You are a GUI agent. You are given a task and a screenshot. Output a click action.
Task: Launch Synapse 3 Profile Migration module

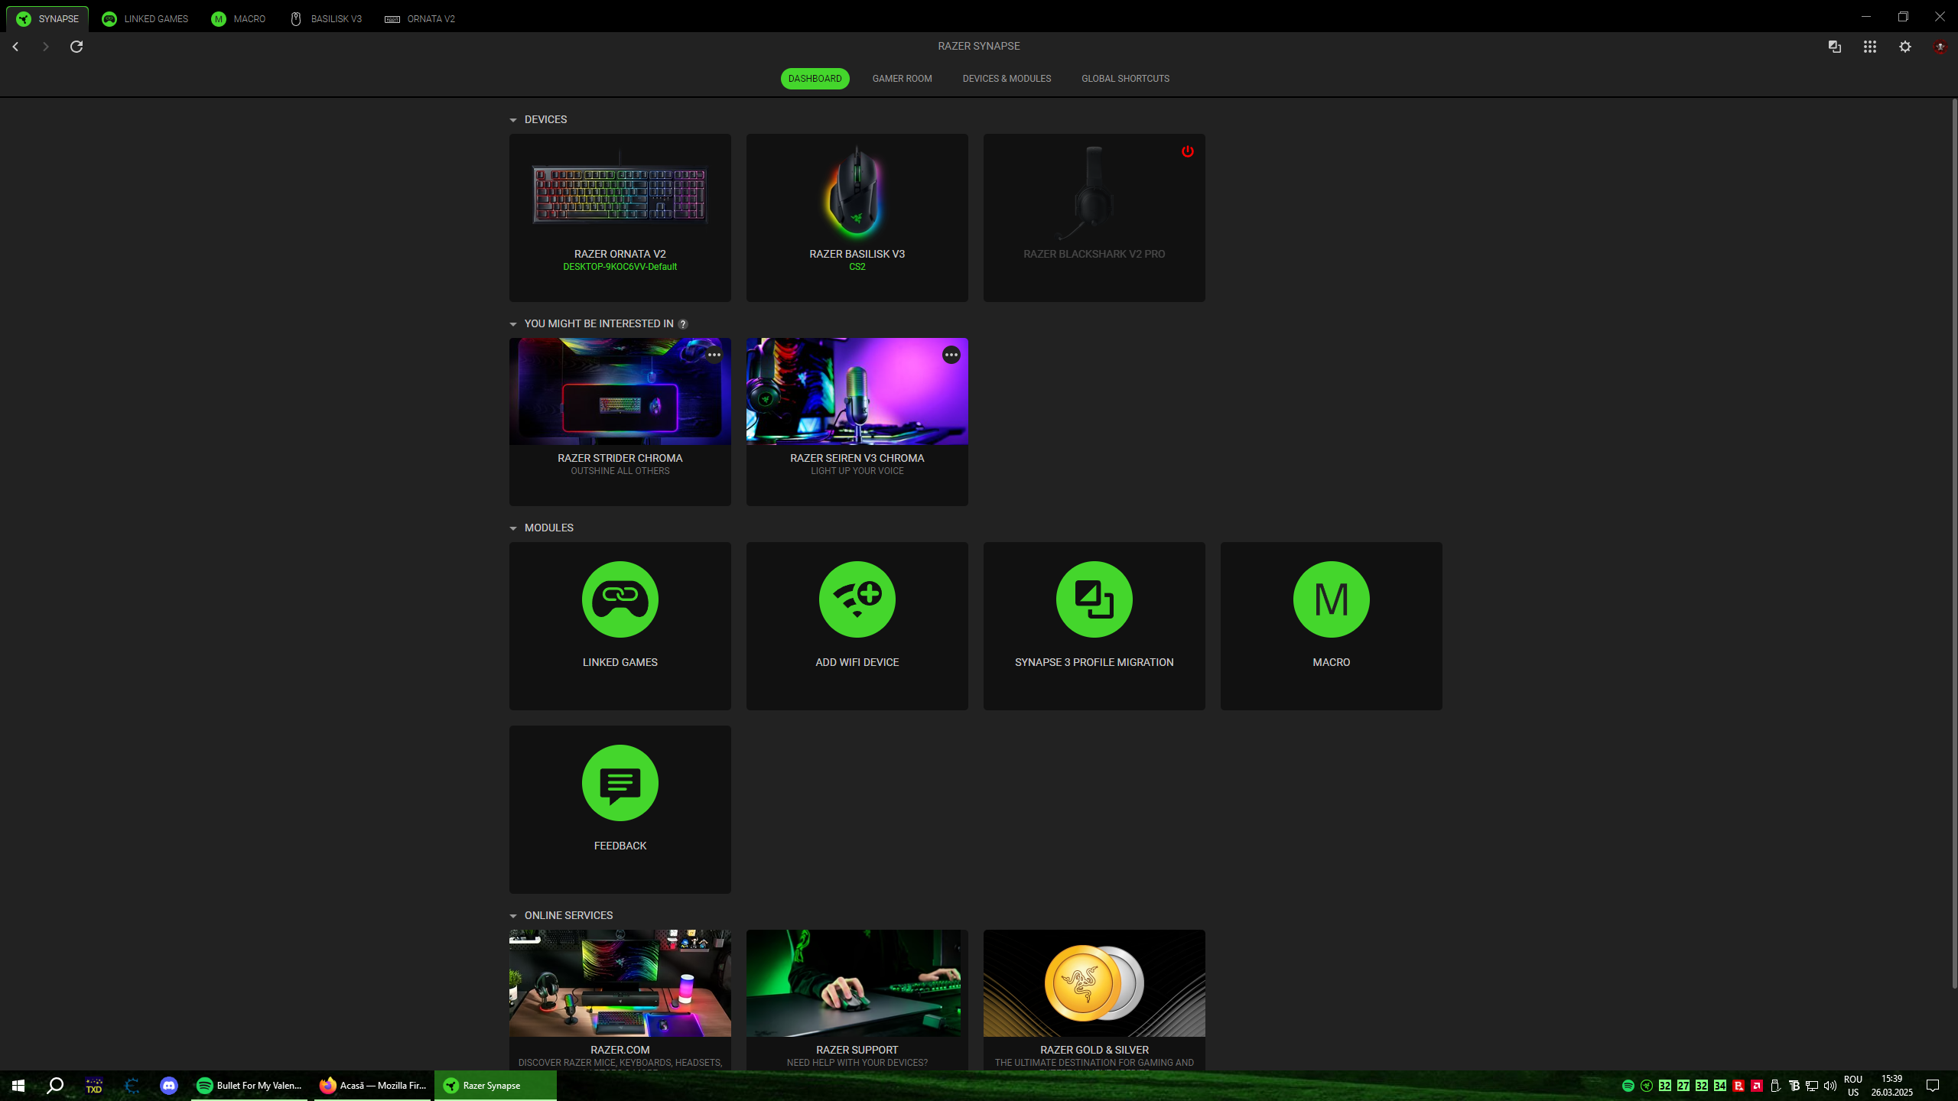1094,625
